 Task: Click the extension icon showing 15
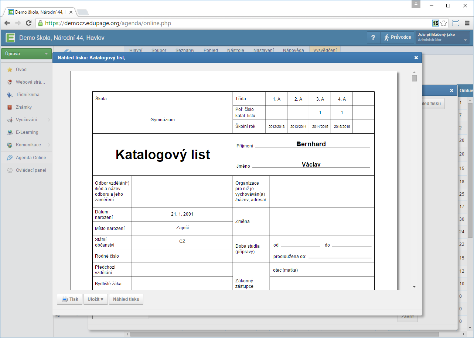(436, 23)
